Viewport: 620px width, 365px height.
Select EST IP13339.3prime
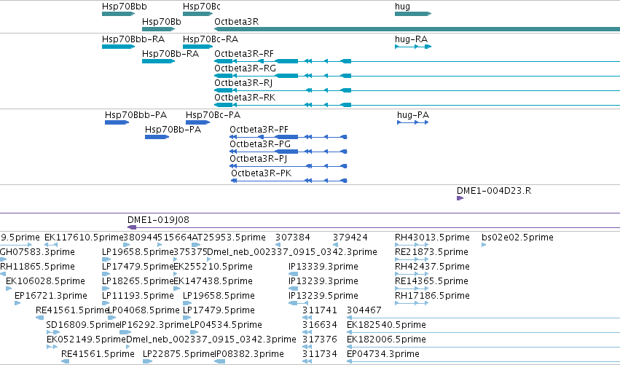323,267
